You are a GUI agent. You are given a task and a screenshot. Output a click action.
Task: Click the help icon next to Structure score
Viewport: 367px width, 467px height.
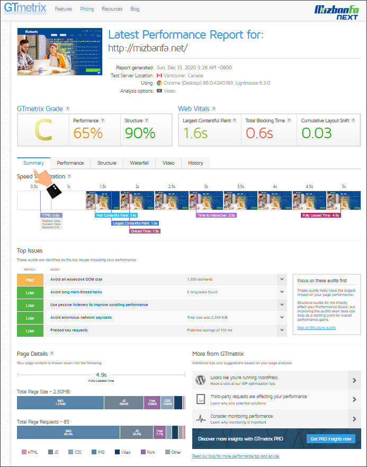click(x=147, y=121)
